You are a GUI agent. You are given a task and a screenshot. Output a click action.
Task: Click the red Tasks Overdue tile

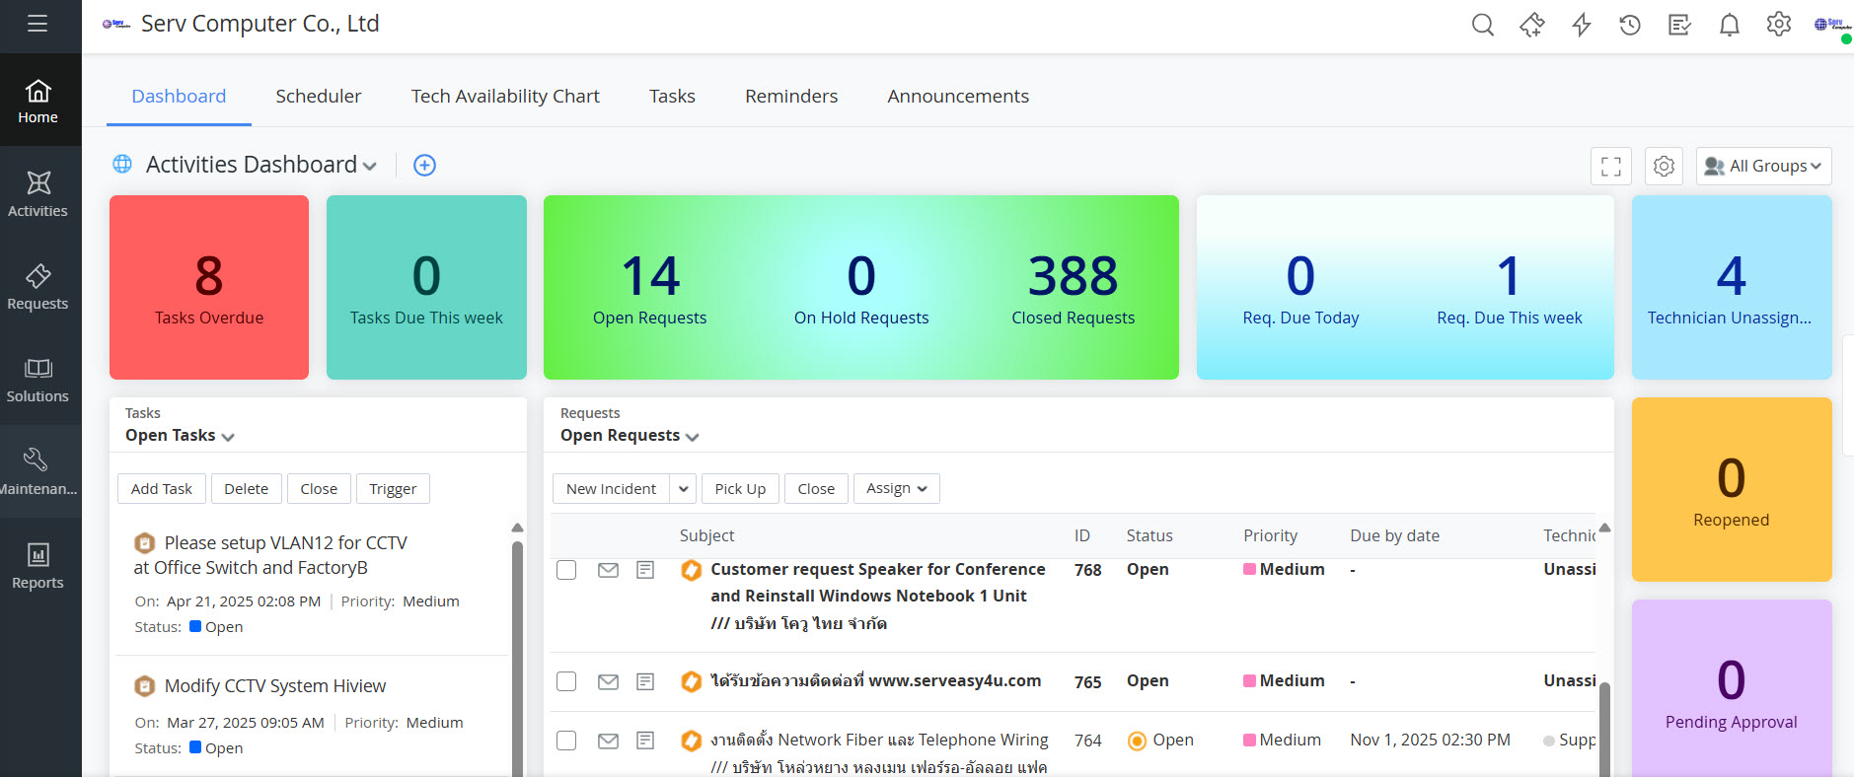click(209, 287)
